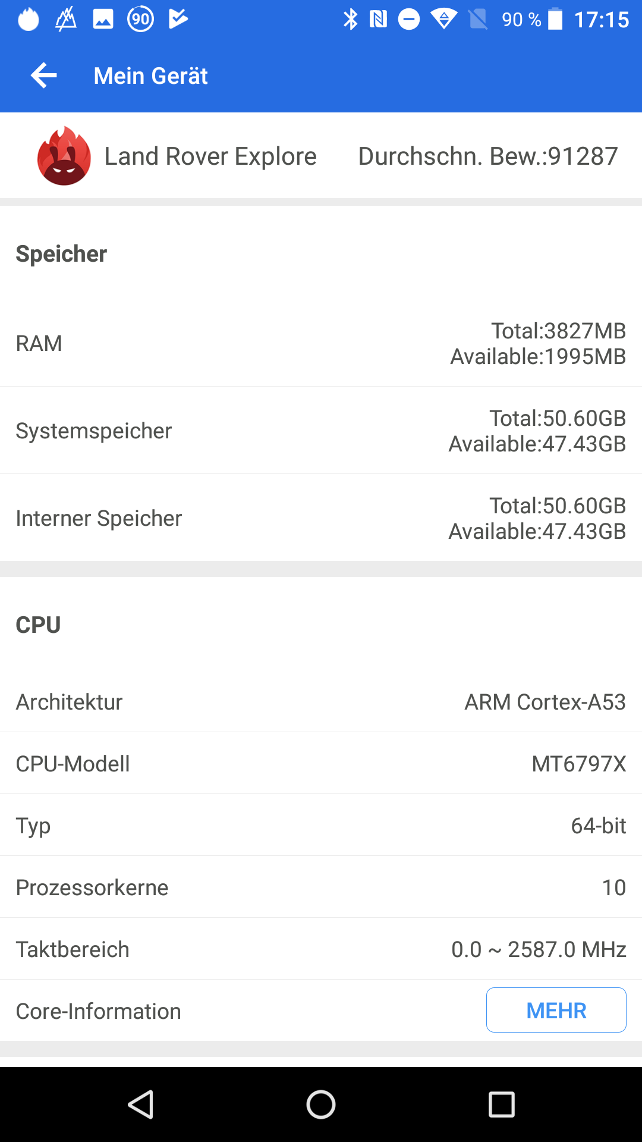642x1142 pixels.
Task: Tap the CPU-Modell MT6797X row
Action: pyautogui.click(x=321, y=764)
